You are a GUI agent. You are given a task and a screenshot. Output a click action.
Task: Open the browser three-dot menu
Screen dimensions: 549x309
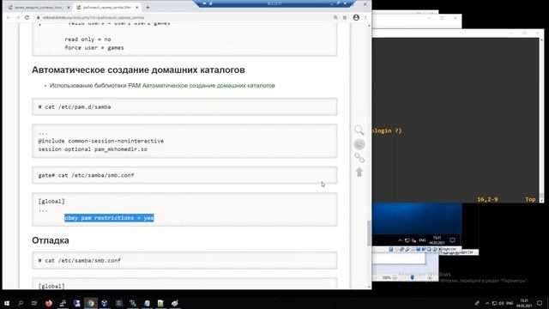coord(365,17)
